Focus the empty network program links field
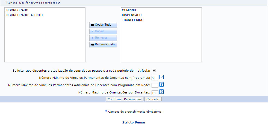The image size is (269, 124). [155, 85]
